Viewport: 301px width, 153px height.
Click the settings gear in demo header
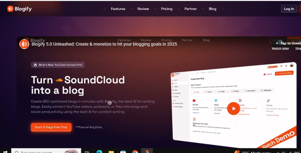tap(286, 66)
